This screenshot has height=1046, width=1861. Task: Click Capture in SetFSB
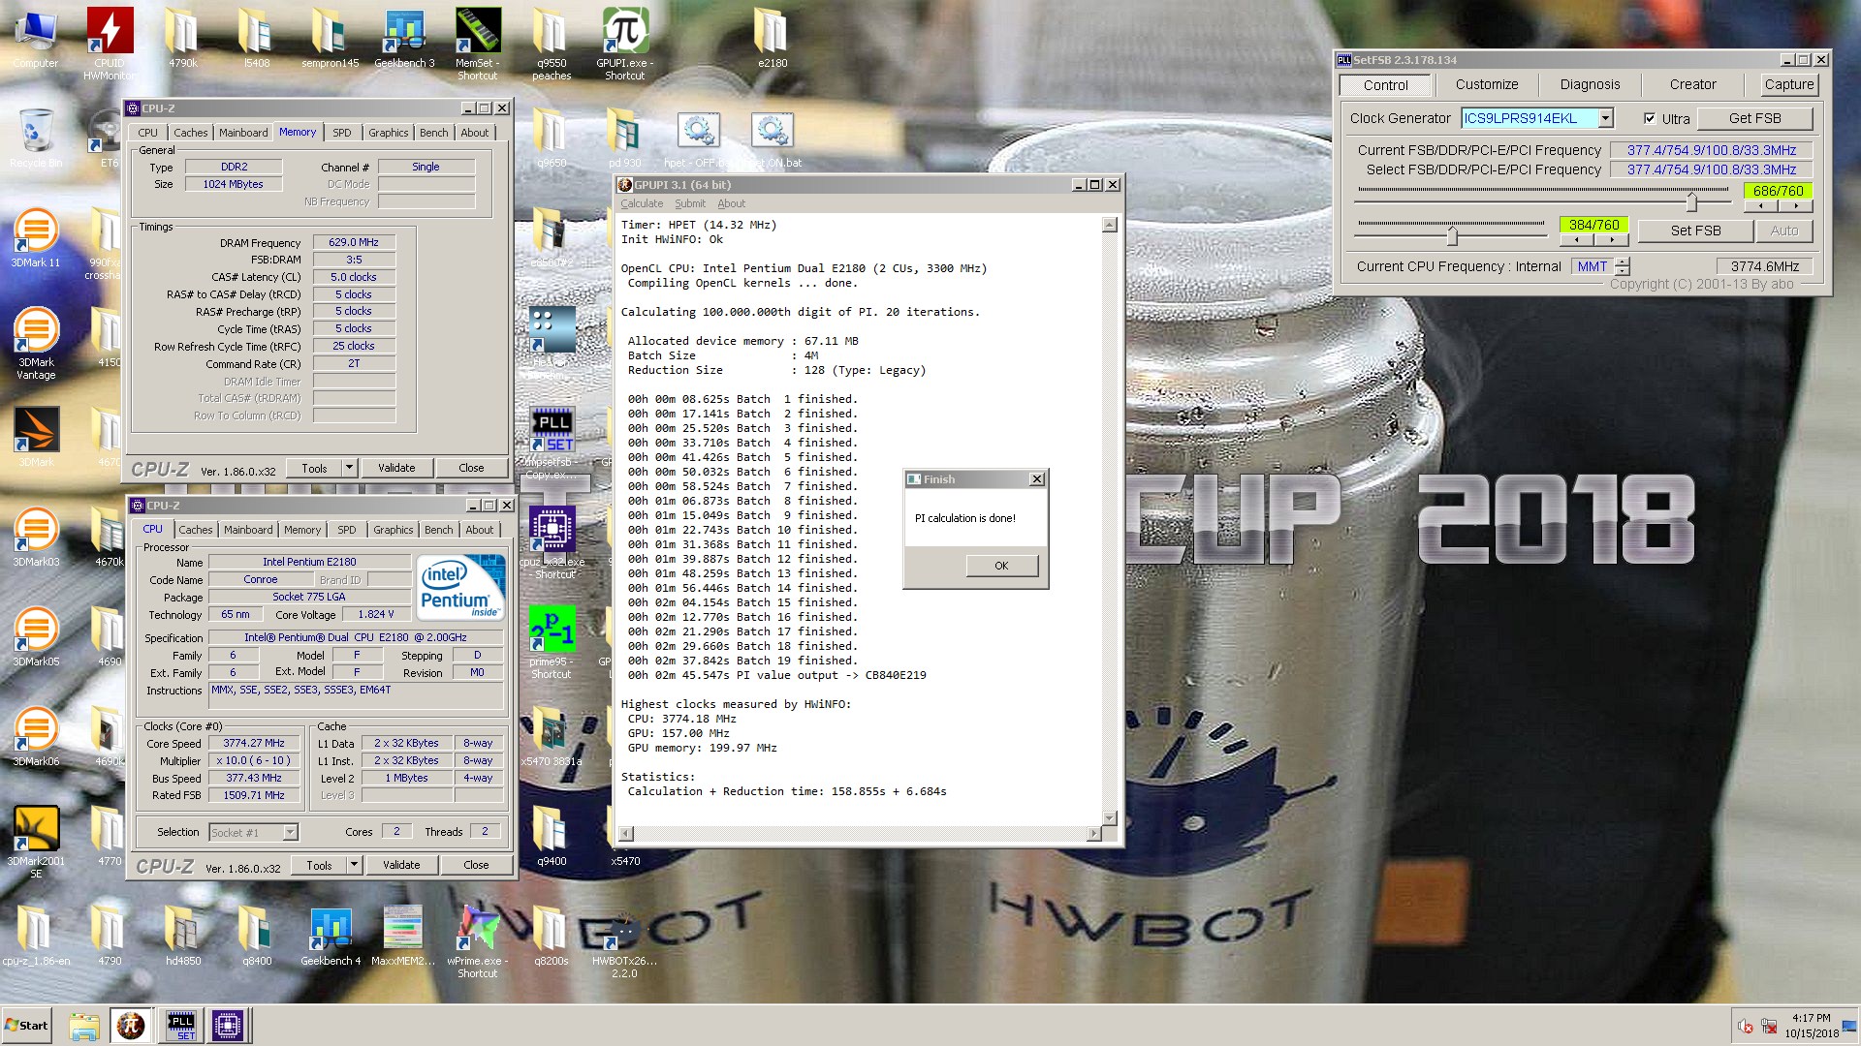1788,84
